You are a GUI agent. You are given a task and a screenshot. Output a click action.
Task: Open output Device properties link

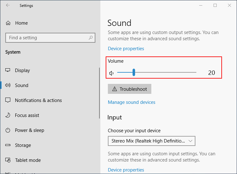[x=126, y=49]
